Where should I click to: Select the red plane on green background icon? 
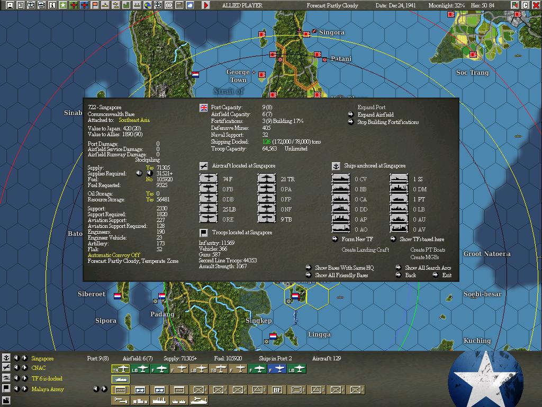click(73, 5)
